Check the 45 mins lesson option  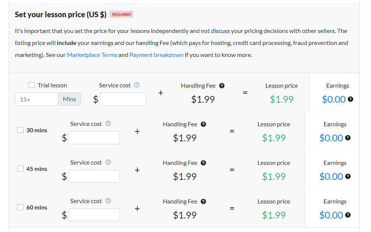[20, 169]
